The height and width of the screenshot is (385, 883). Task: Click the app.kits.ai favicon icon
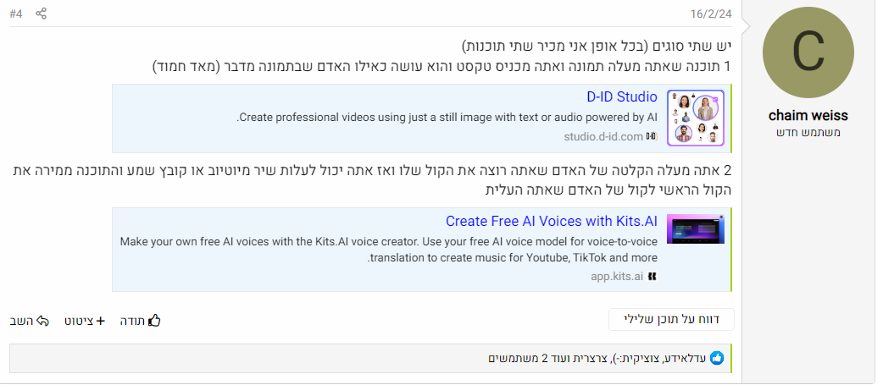pyautogui.click(x=652, y=276)
